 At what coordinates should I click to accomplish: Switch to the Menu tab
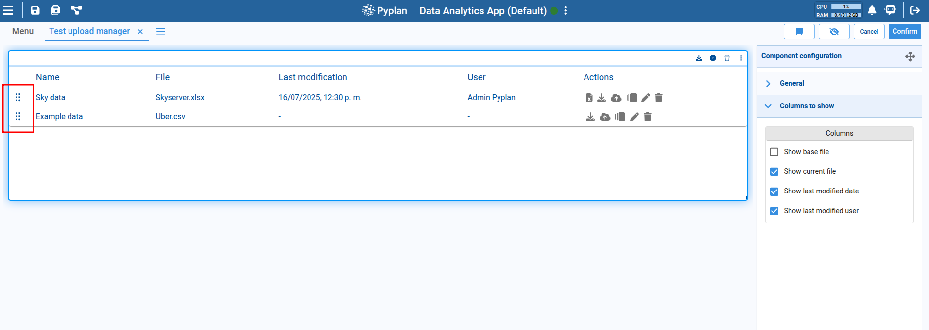[23, 31]
